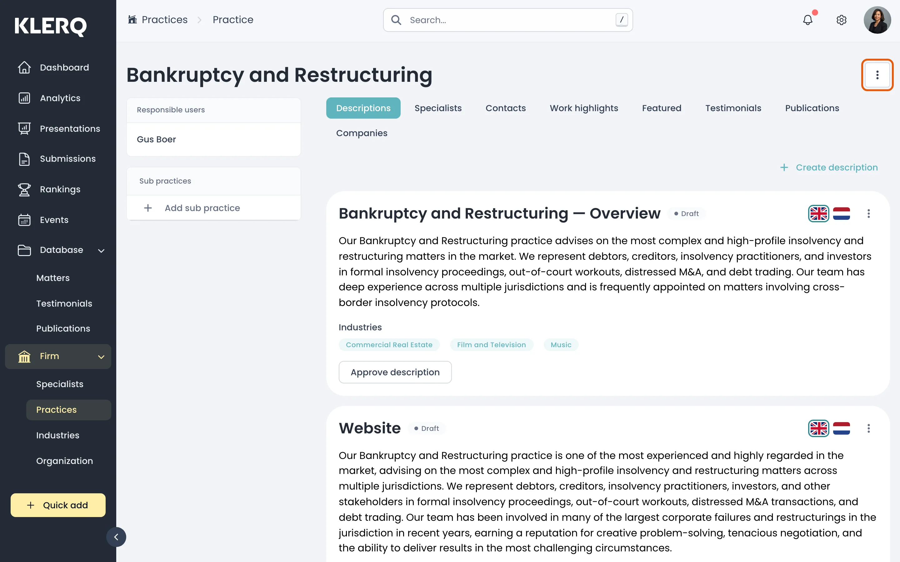Collapse the Firm menu chevron
900x562 pixels.
[x=101, y=357]
